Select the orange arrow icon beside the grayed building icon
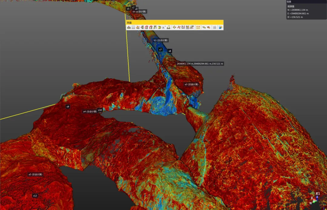Image resolution: width=327 pixels, height=210 pixels. point(209,27)
